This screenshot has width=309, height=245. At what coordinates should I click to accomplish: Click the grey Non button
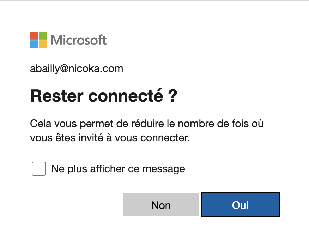point(161,205)
